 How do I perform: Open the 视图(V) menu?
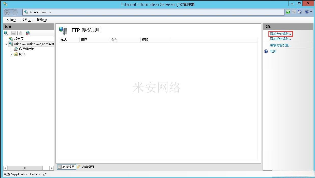click(26, 20)
